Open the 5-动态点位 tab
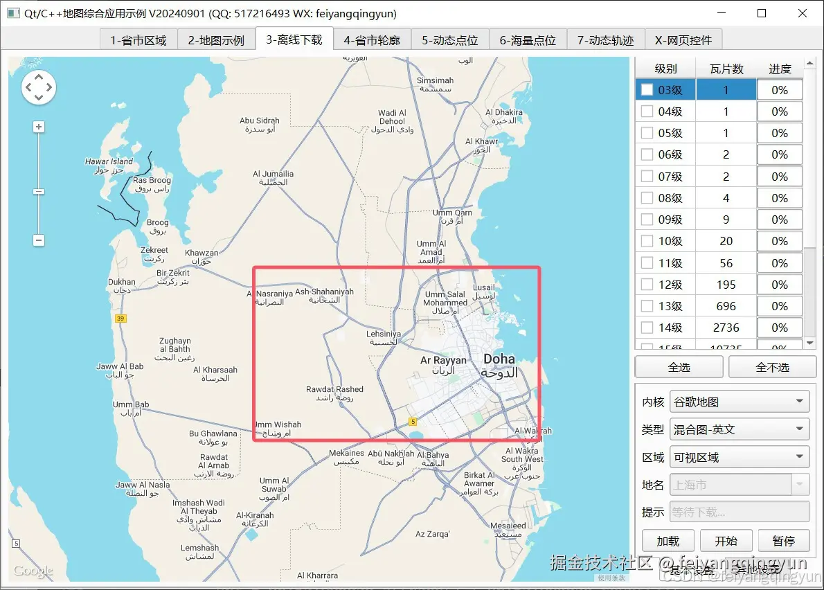Viewport: 824px width, 590px height. (x=450, y=40)
